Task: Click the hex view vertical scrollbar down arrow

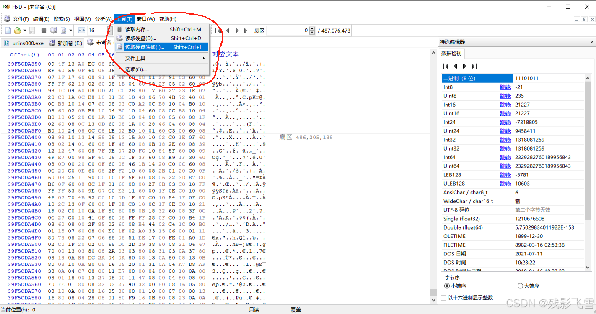Action: 433,299
